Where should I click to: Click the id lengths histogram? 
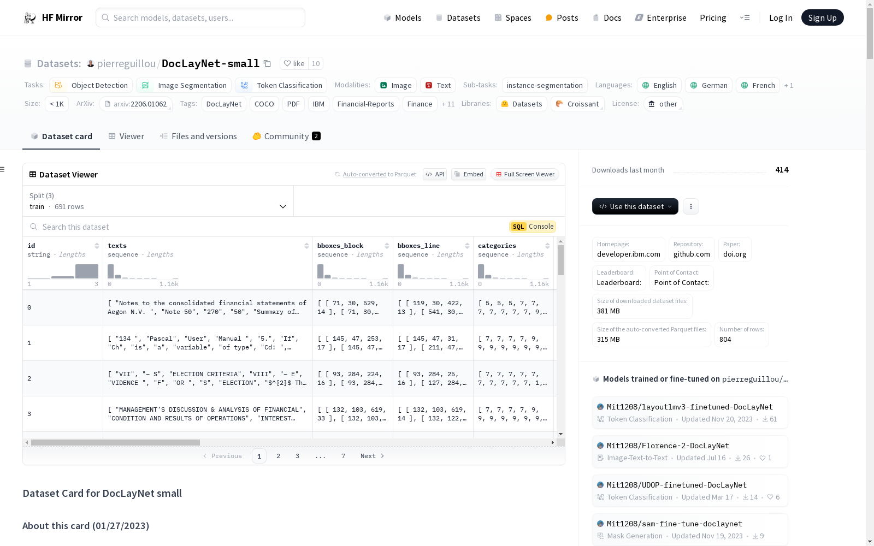point(63,271)
